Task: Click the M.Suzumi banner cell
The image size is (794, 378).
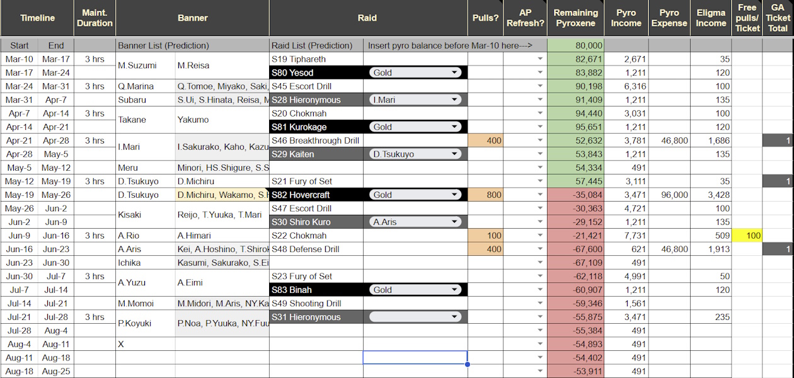Action: point(146,66)
